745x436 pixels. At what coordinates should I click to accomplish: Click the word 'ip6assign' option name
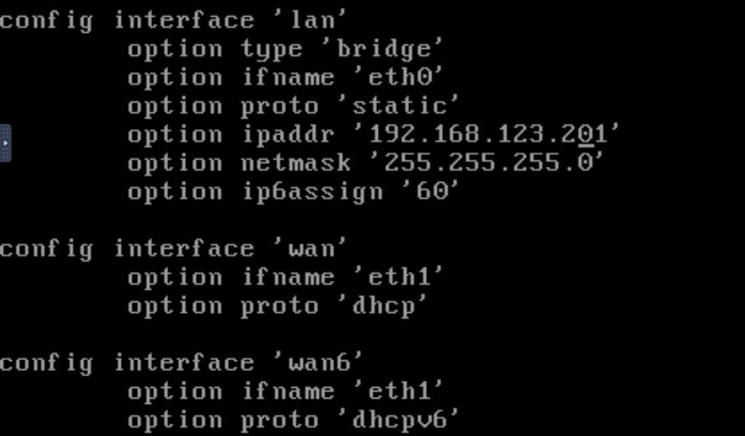coord(312,191)
